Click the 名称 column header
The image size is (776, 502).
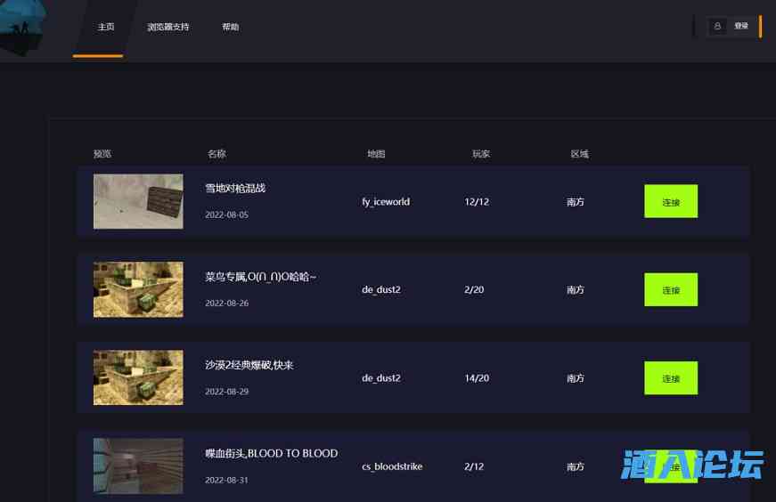pos(216,154)
